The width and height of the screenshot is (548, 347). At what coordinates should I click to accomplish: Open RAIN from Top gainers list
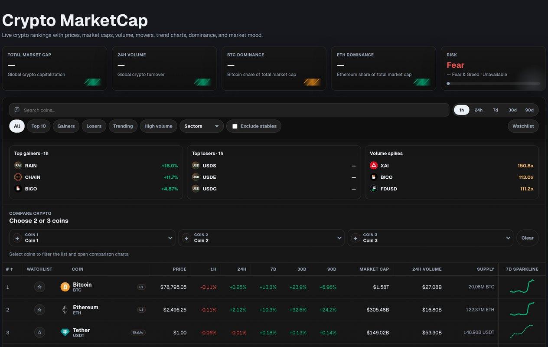(x=96, y=165)
